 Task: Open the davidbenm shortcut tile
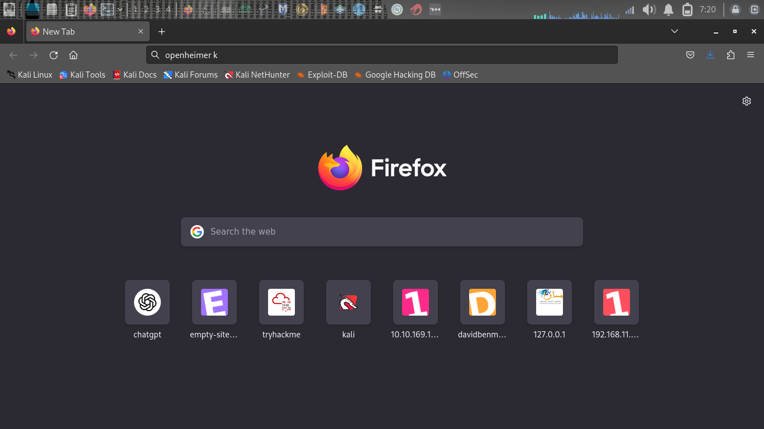[483, 302]
